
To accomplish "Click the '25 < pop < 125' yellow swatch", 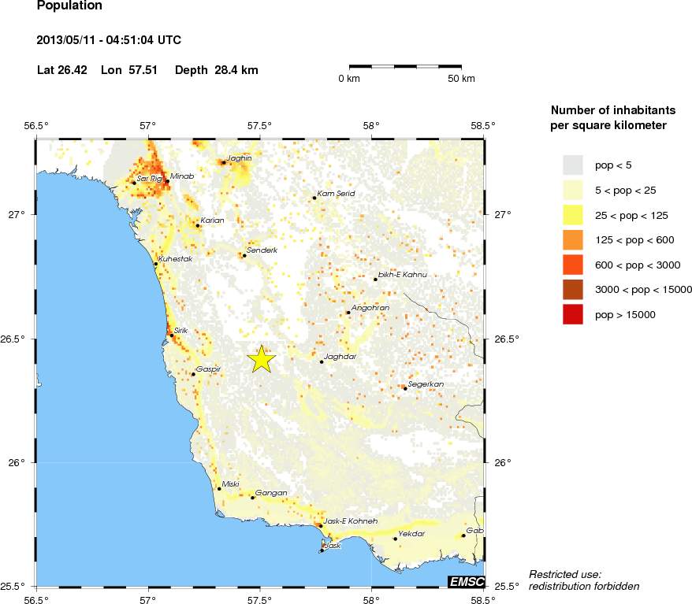I will click(x=572, y=215).
